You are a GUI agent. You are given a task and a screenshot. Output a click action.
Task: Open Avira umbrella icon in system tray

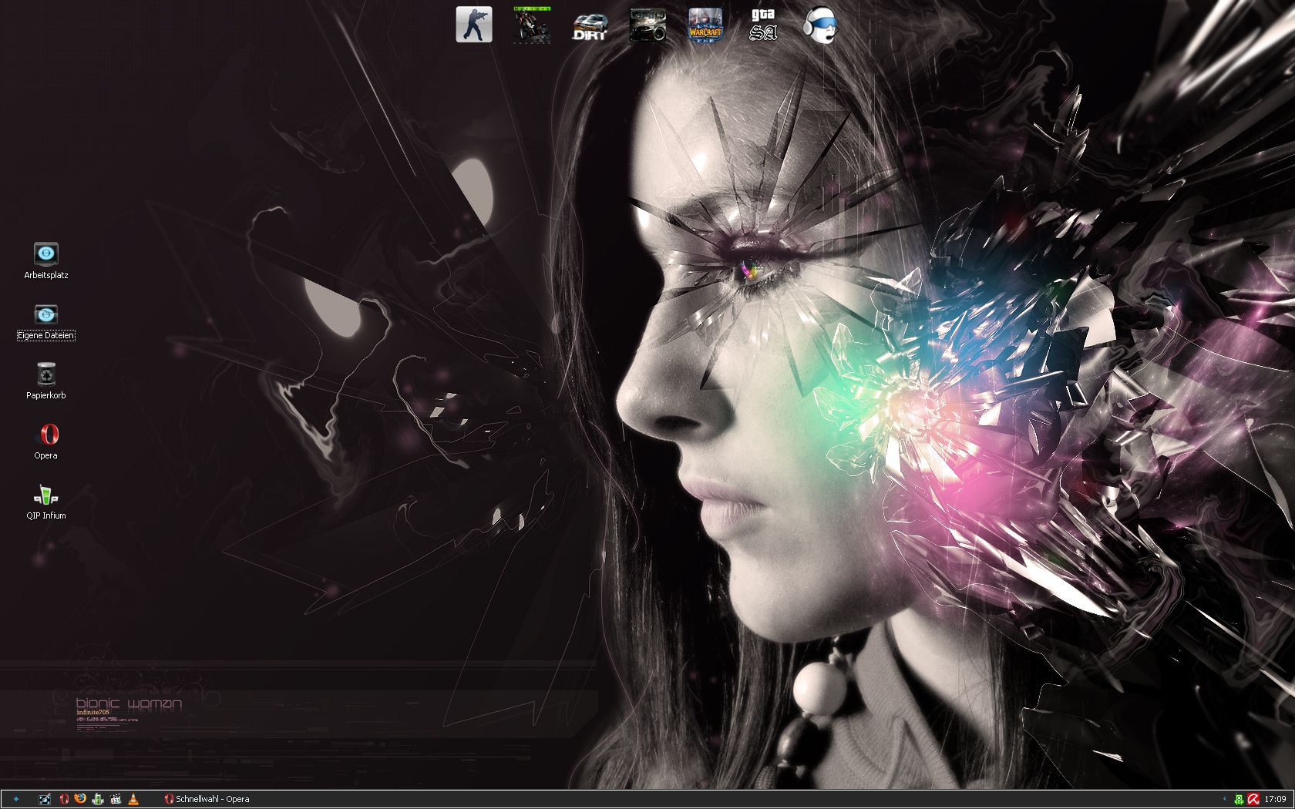1253,799
